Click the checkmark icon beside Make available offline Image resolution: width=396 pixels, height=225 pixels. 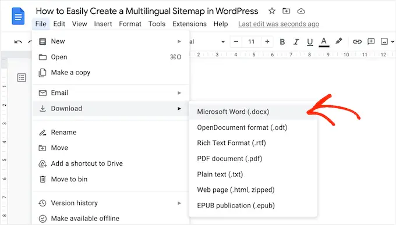tap(43, 219)
